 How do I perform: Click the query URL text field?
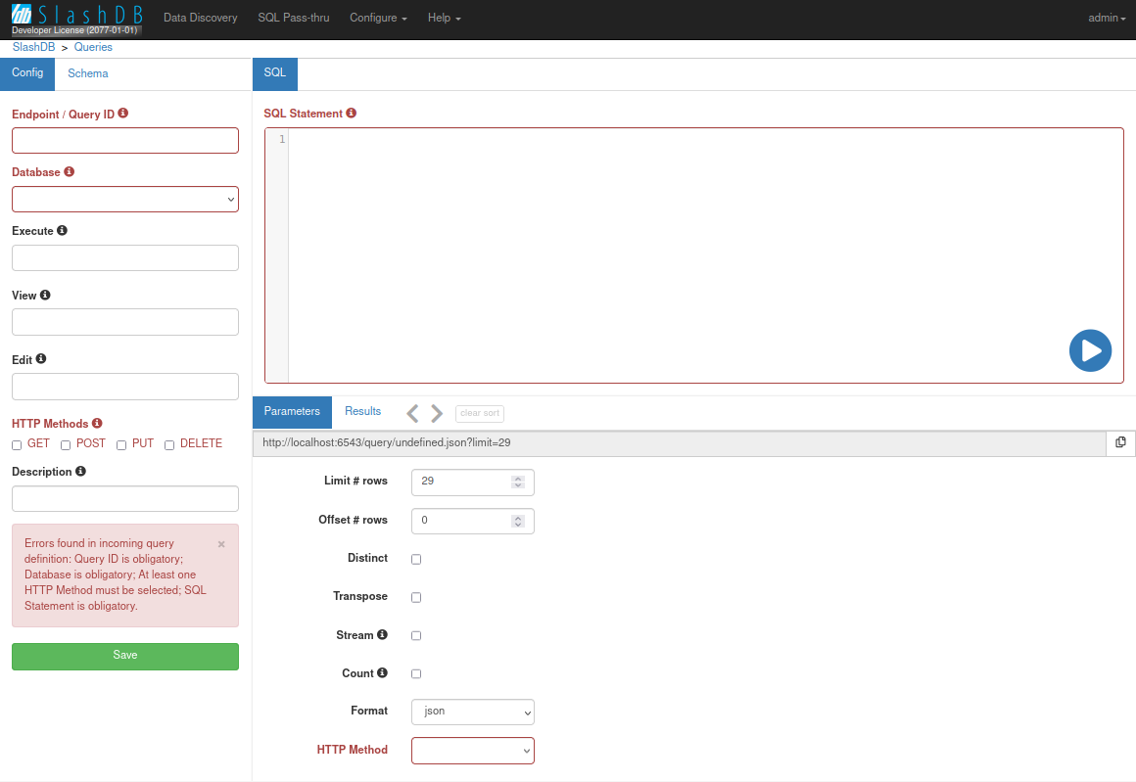680,443
